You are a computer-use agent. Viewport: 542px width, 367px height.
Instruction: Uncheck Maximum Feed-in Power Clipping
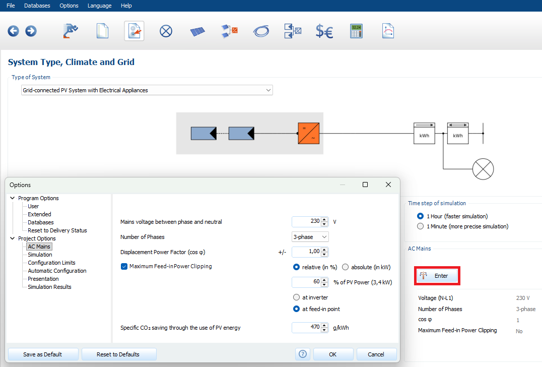pos(124,267)
